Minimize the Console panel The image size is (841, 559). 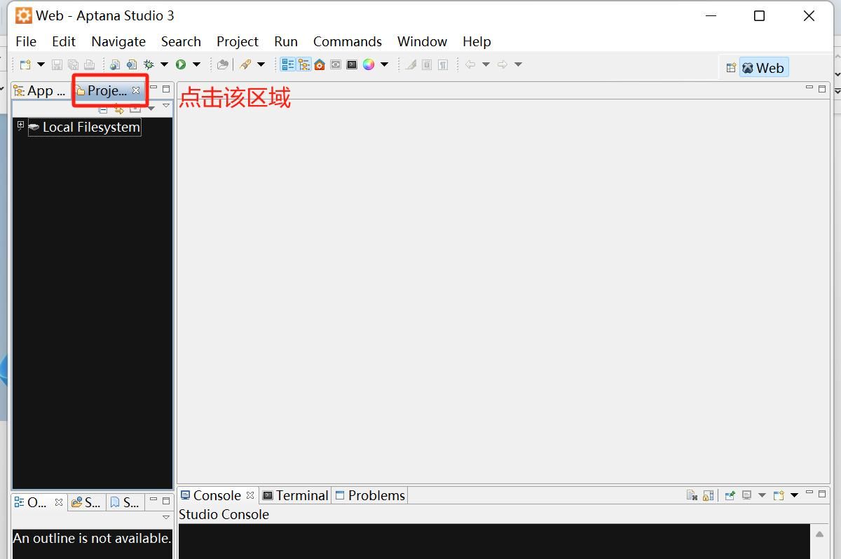pos(809,492)
